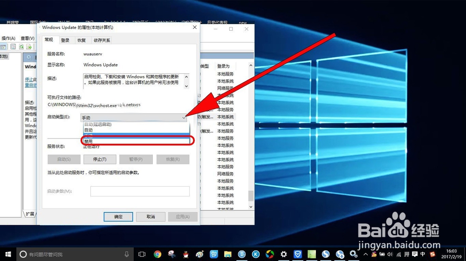The width and height of the screenshot is (466, 261).
Task: Switch to the 依存关系 tab
Action: (x=102, y=40)
